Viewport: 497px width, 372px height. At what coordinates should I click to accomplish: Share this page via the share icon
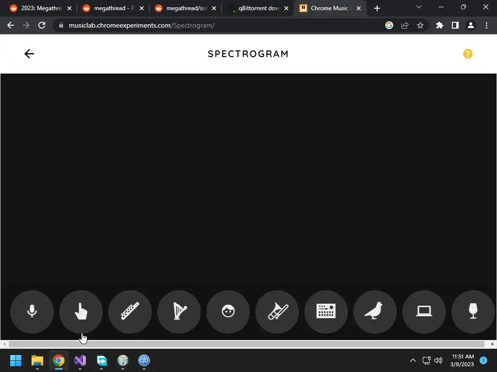click(405, 25)
